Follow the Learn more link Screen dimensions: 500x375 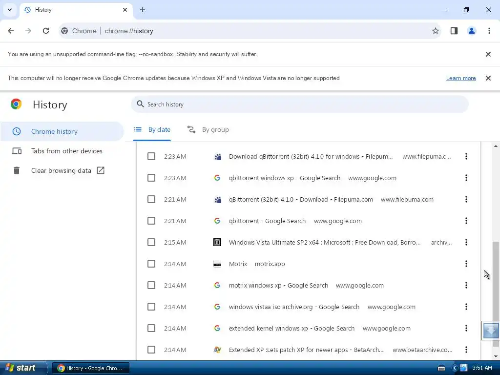461,78
